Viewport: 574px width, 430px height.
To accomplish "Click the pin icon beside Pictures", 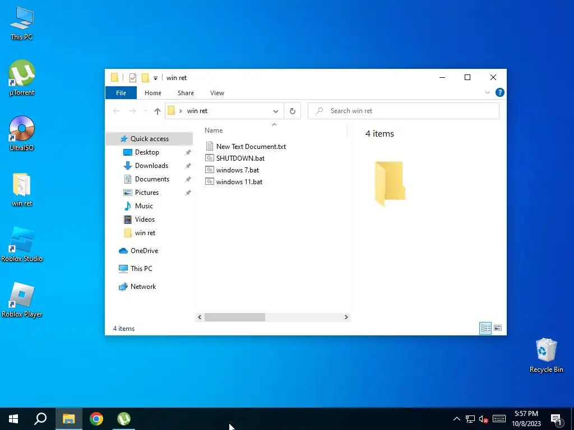I will pos(188,193).
